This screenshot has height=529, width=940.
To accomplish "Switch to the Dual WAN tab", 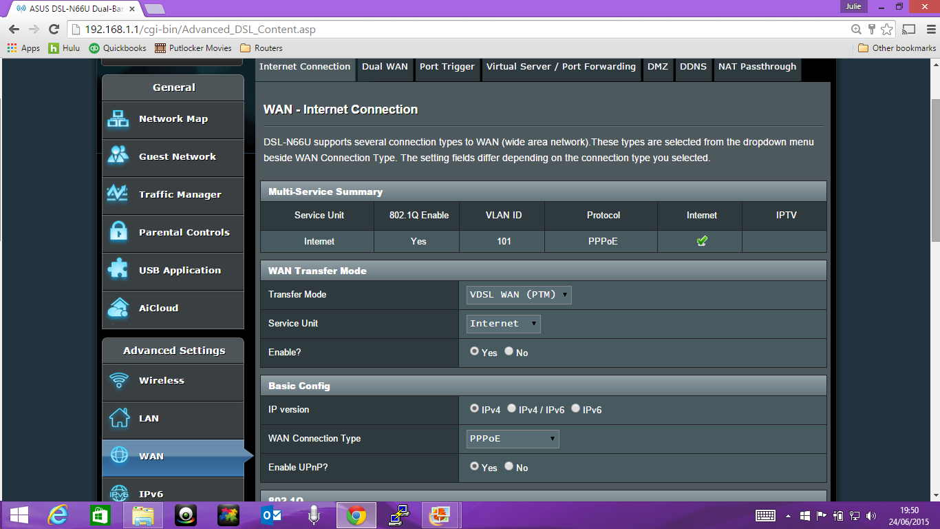I will [x=385, y=67].
